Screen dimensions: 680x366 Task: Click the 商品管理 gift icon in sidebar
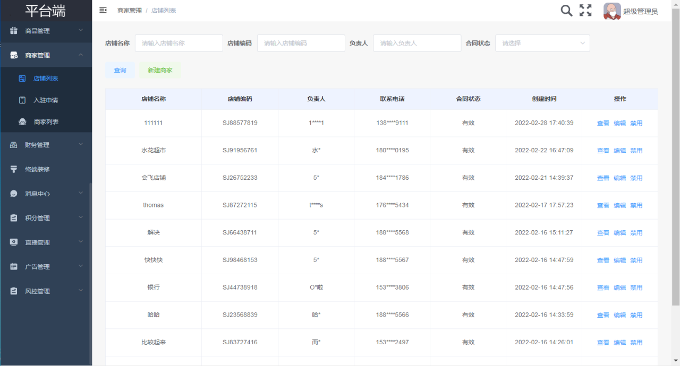point(14,31)
